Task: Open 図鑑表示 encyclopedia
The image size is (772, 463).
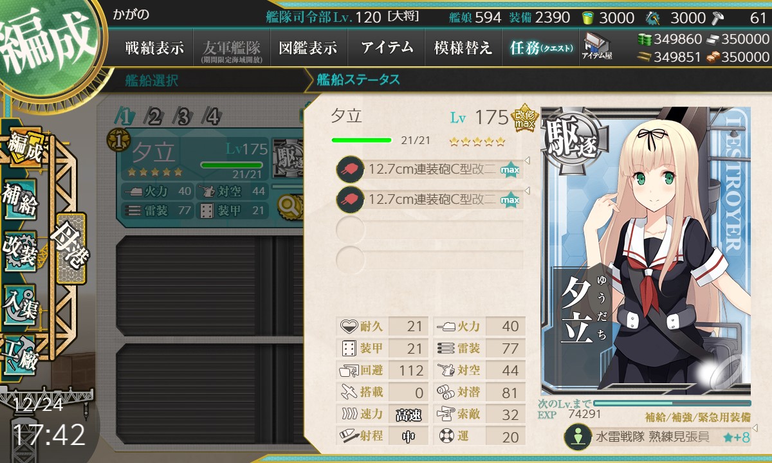Action: point(309,48)
